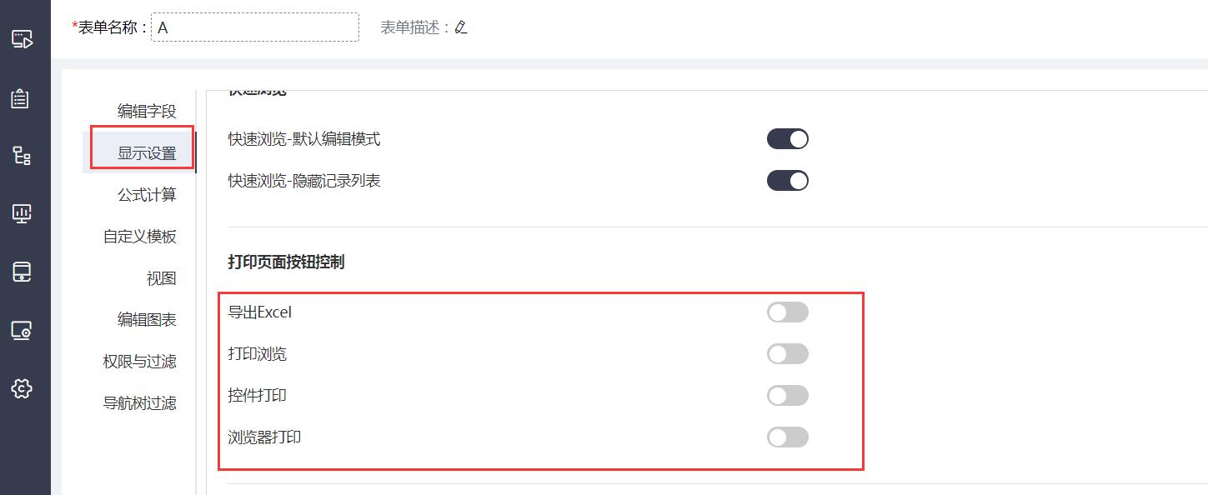
Task: Open the clipboard form icon in sidebar
Action: (x=20, y=98)
